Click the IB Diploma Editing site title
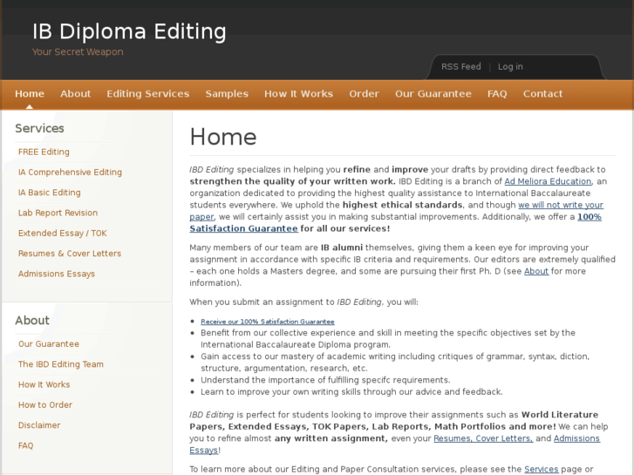The image size is (634, 475). pyautogui.click(x=129, y=31)
